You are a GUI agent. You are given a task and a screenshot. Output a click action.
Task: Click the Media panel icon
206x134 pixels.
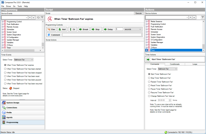point(4,113)
